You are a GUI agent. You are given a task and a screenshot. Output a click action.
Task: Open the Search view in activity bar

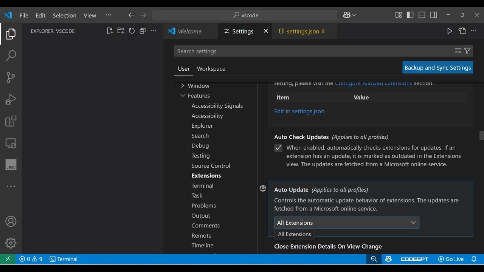tap(11, 56)
